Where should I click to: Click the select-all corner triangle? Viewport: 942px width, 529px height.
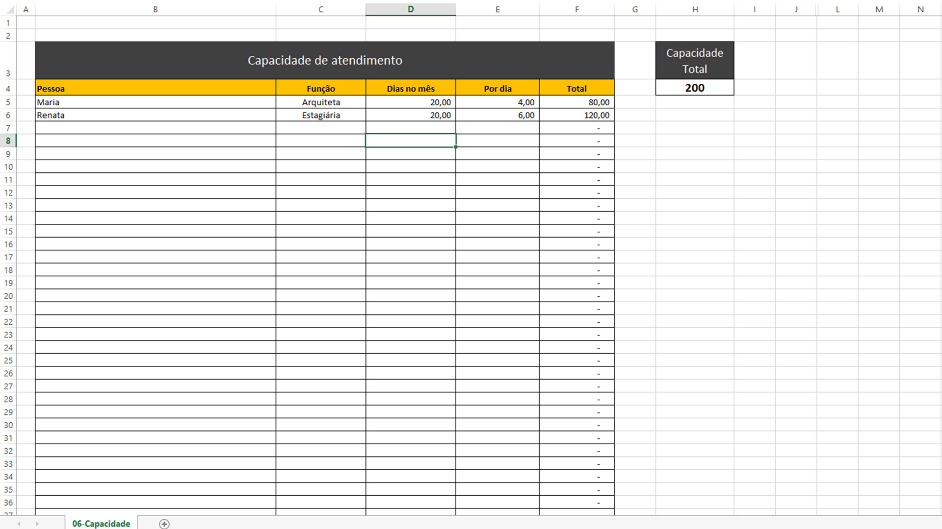pyautogui.click(x=10, y=9)
